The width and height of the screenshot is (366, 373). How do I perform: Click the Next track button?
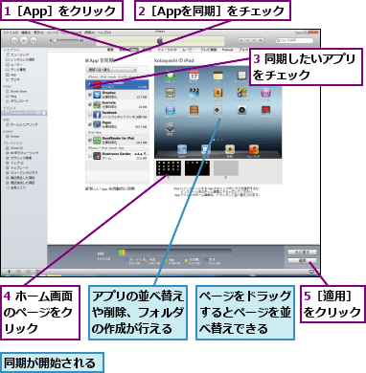pos(34,40)
